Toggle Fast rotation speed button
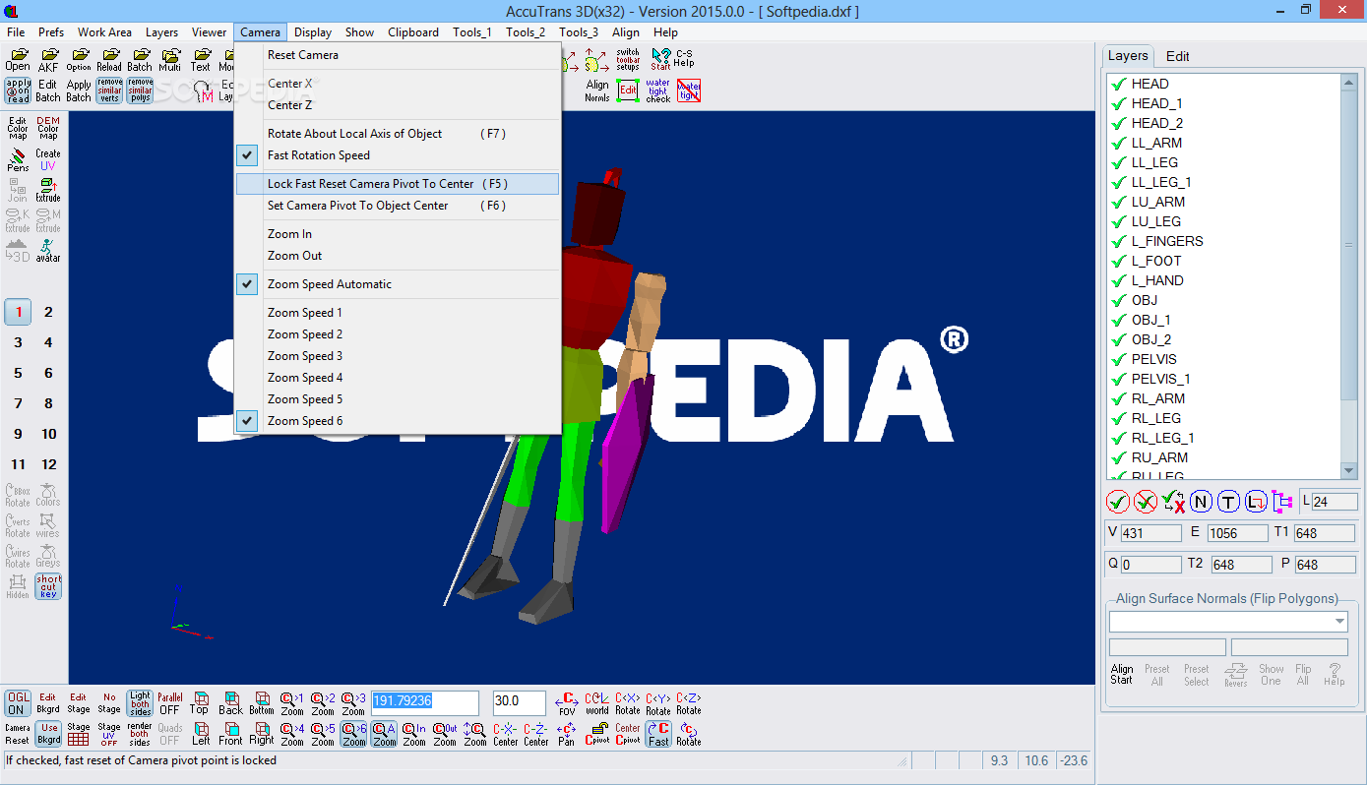Screen dimensions: 1367x785 click(658, 734)
